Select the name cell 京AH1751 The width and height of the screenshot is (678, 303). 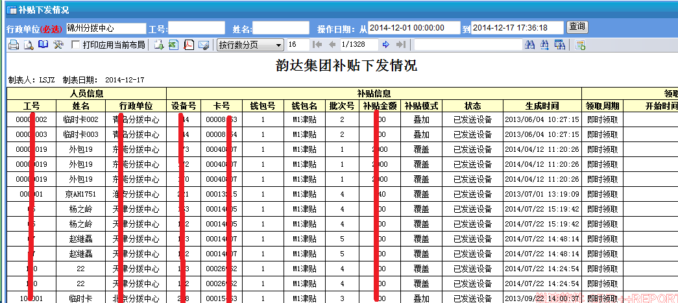click(81, 194)
